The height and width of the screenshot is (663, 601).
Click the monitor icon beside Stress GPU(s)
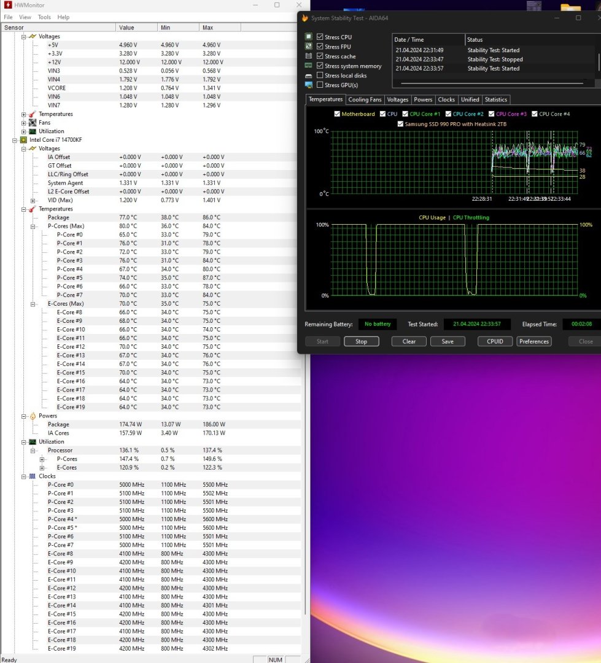coord(309,85)
